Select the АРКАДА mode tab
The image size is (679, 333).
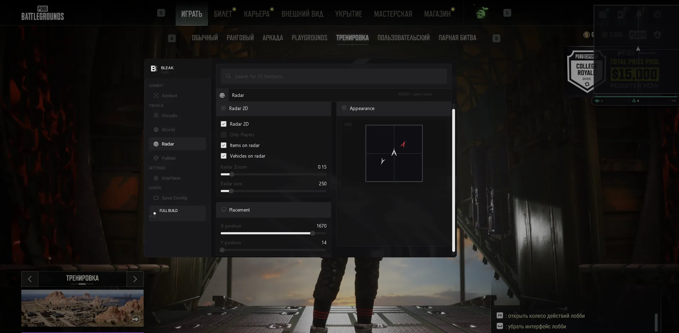pos(273,38)
